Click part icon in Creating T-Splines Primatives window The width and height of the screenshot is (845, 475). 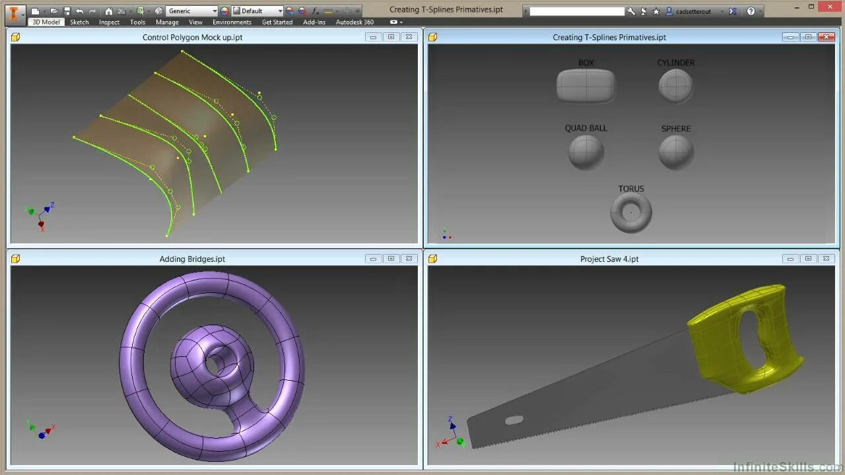(x=433, y=37)
